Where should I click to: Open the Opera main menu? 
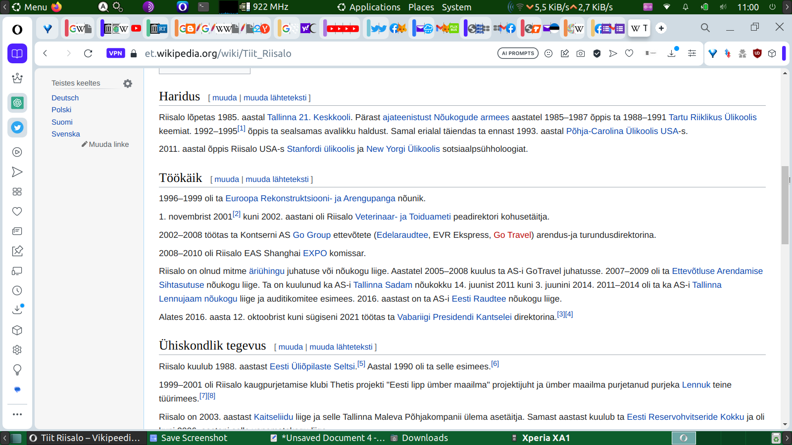tap(17, 29)
